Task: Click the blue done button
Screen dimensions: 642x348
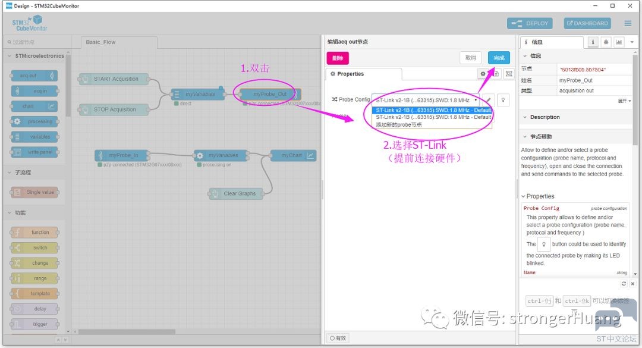Action: click(499, 58)
